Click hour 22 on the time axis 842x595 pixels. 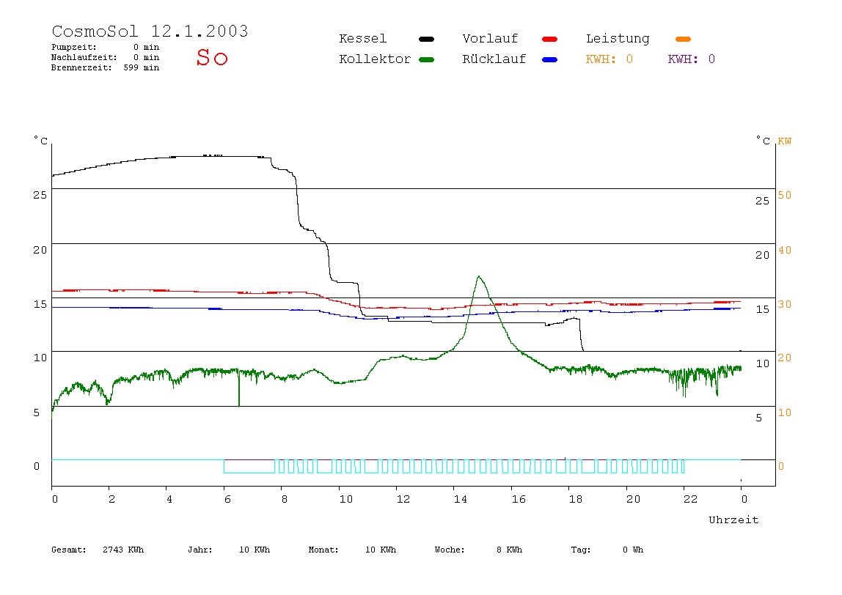[690, 500]
